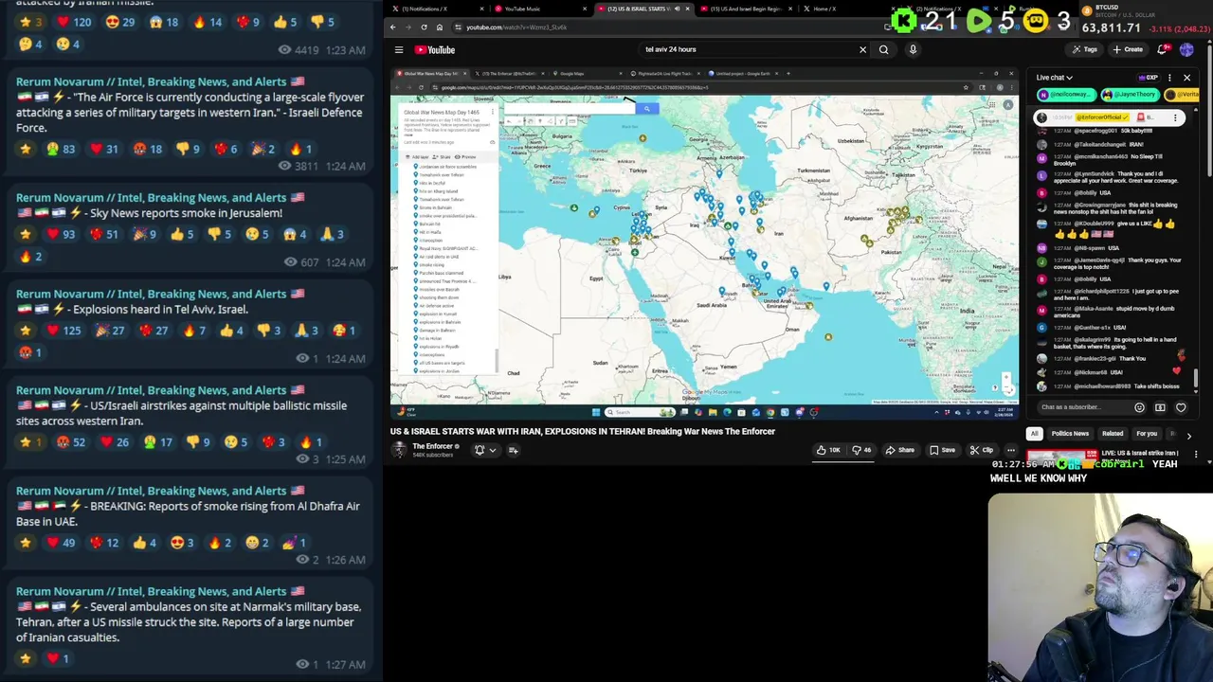The height and width of the screenshot is (682, 1213).
Task: Switch to US And Israel Begin tab
Action: click(x=745, y=9)
